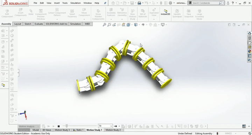Open Bill of Materials tool
Screen dimensions: 252x135
[x=143, y=13]
